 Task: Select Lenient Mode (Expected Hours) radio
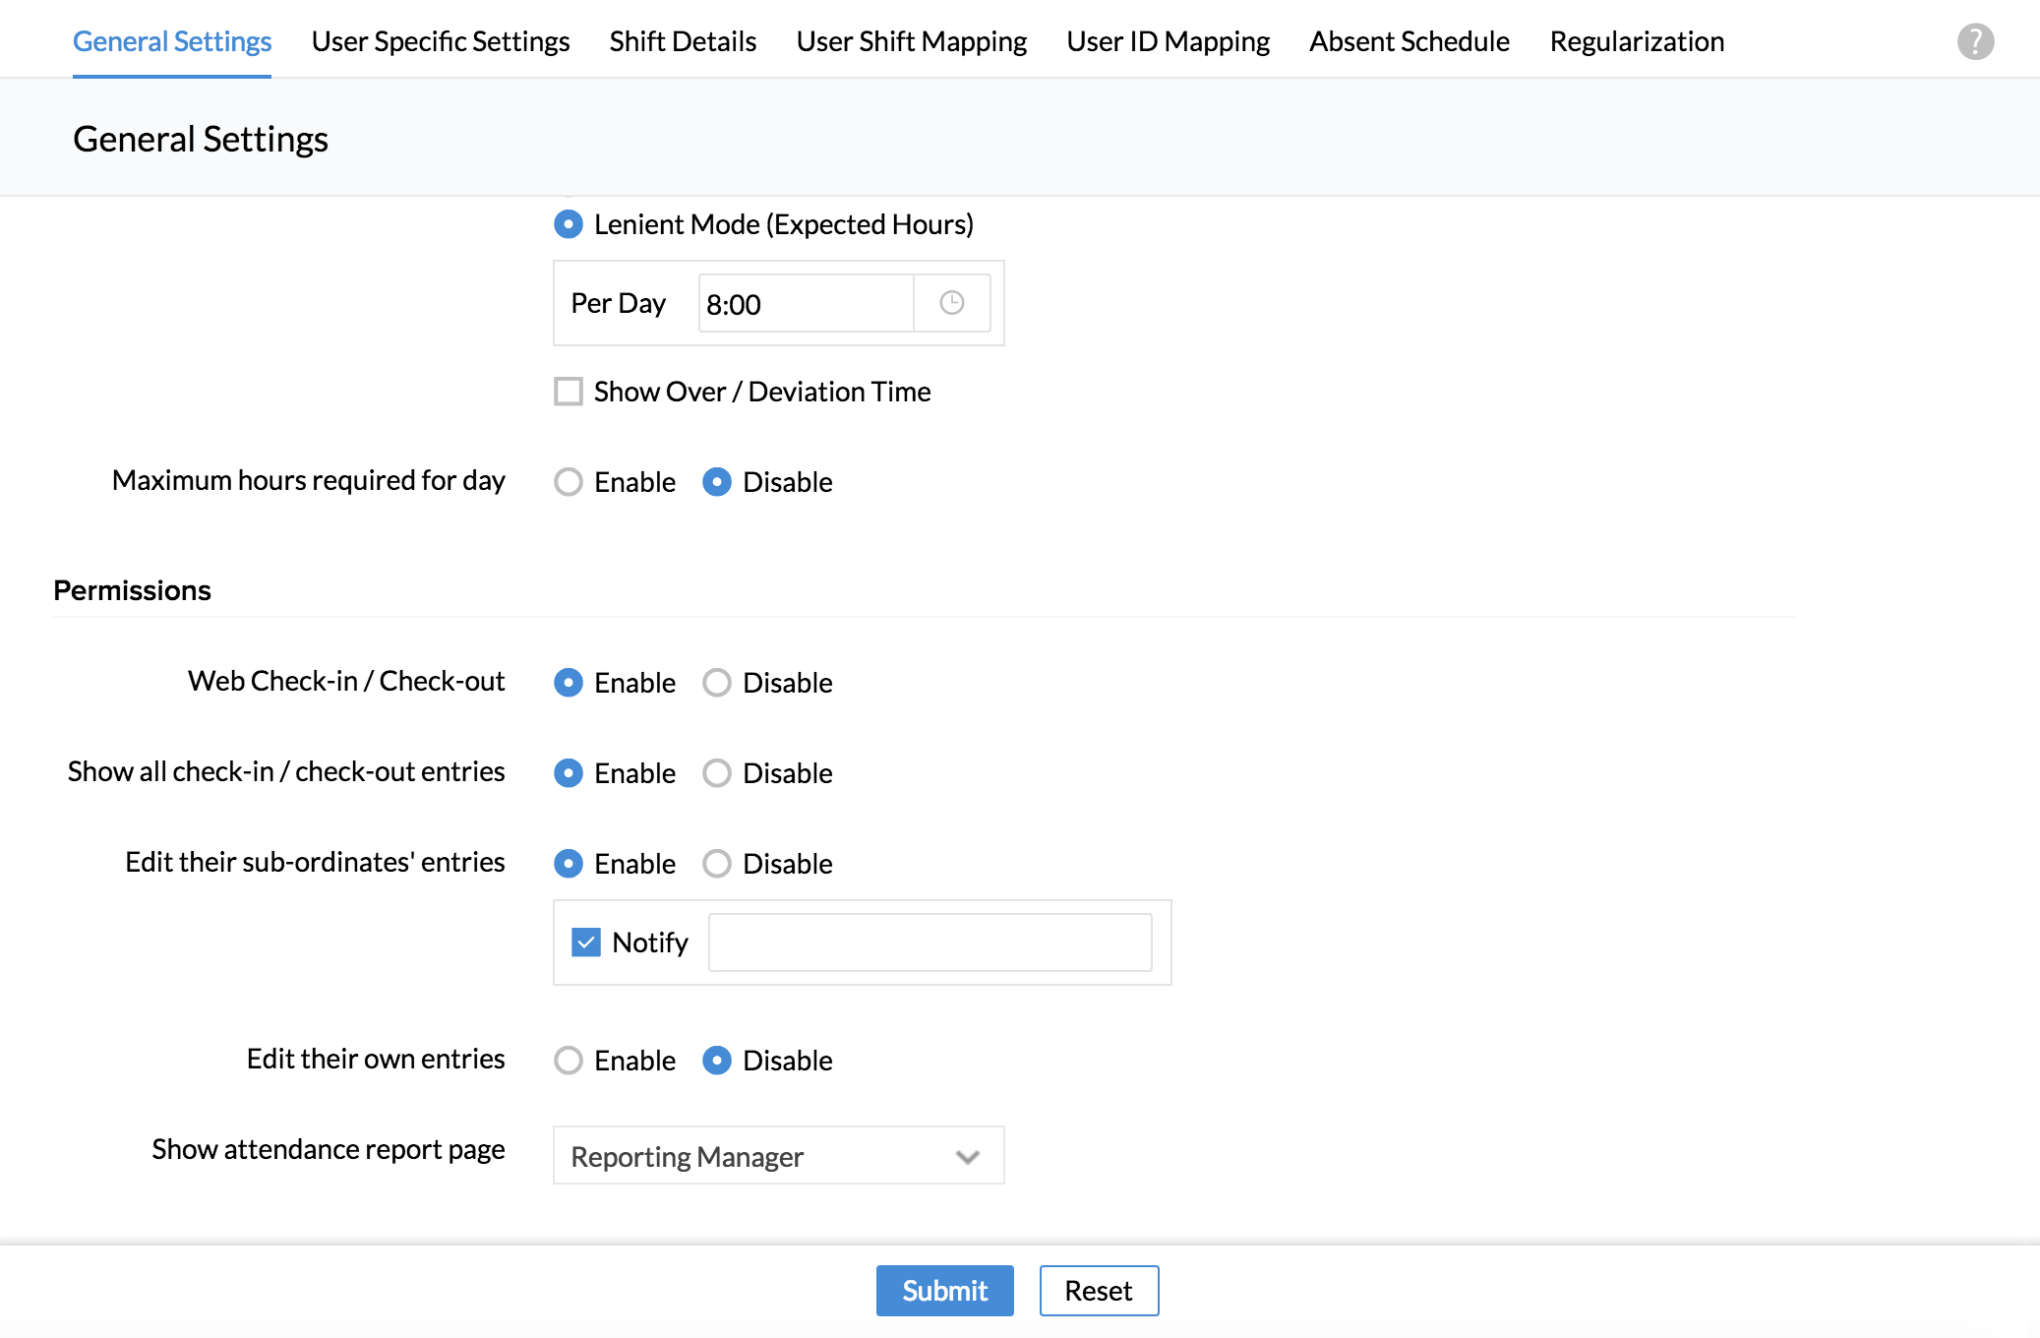pos(569,224)
